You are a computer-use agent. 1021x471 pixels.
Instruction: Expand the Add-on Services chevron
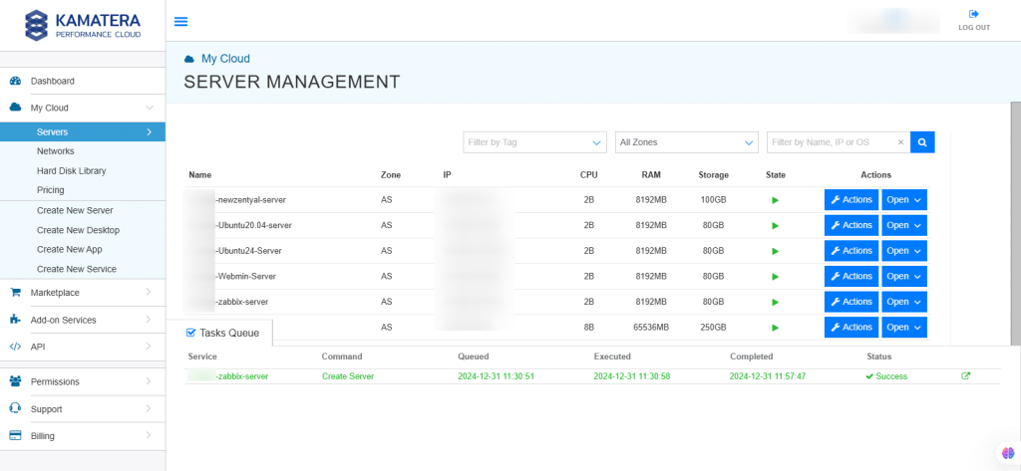click(149, 320)
